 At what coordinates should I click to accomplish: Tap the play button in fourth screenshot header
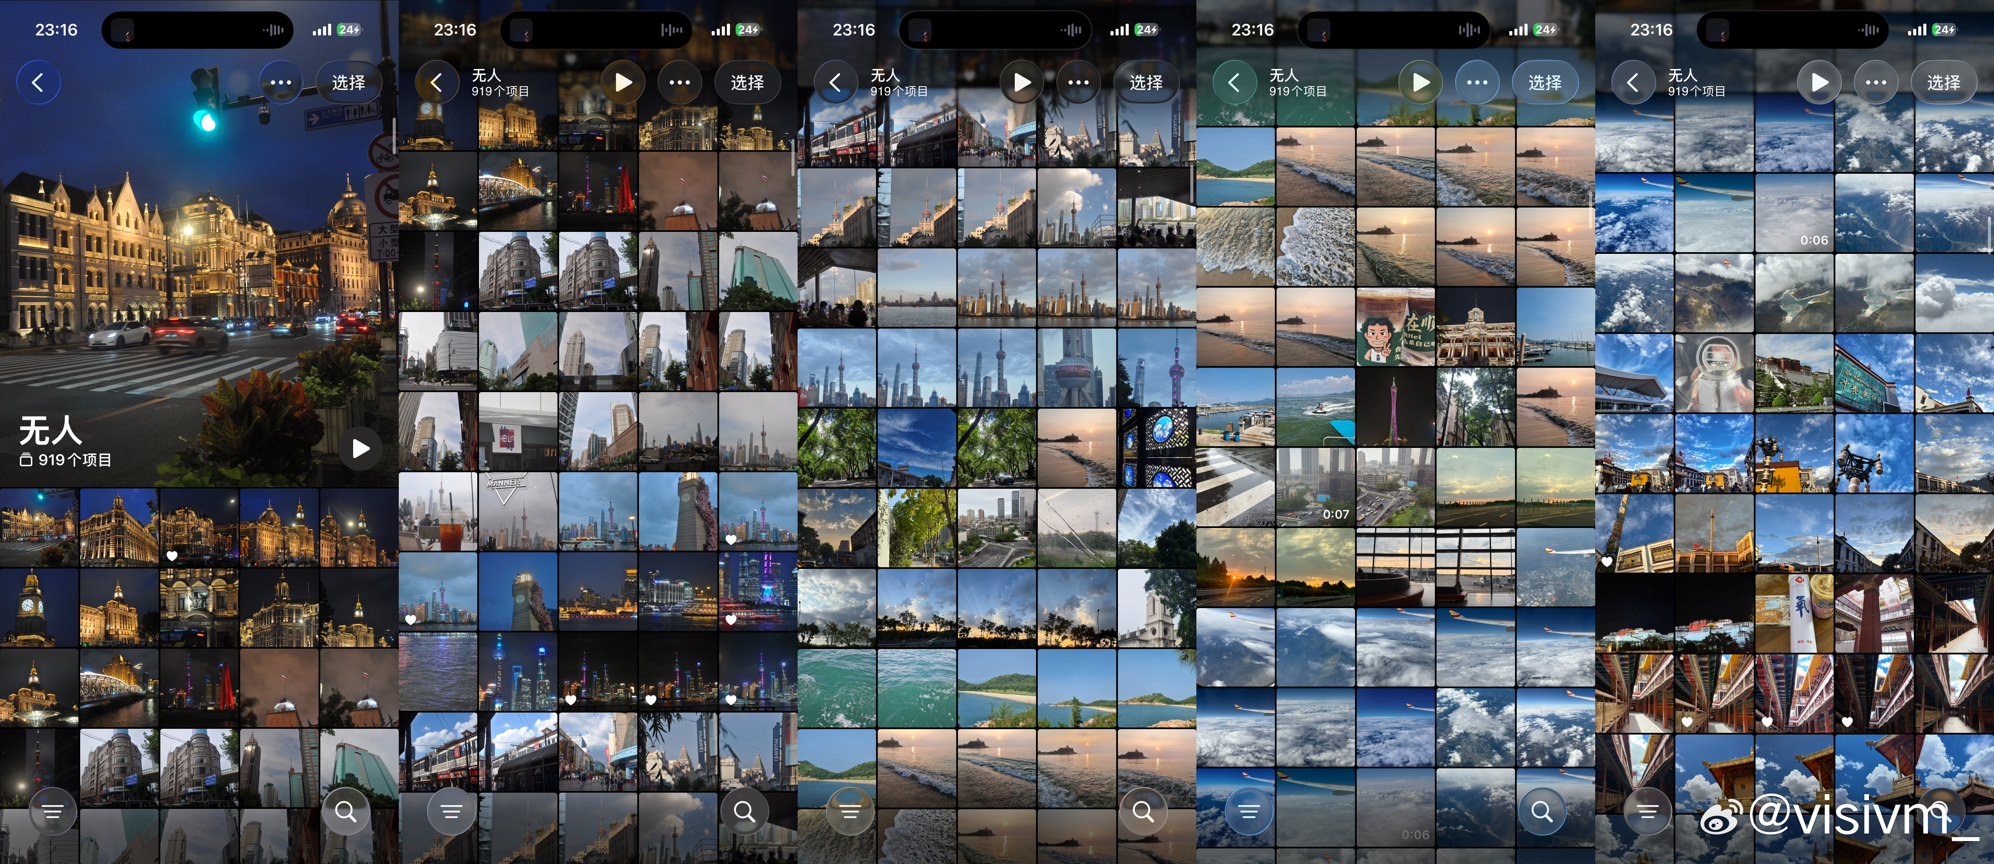pyautogui.click(x=1420, y=82)
